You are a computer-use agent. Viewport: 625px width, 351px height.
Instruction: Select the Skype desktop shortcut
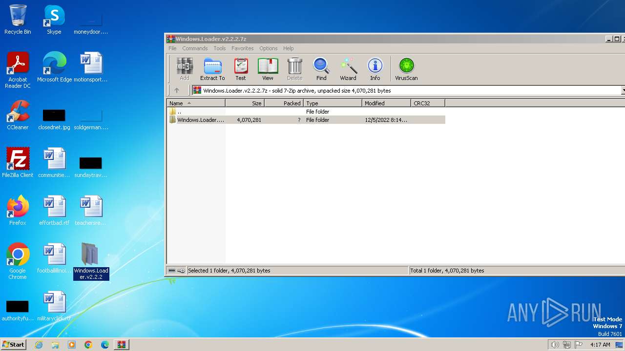point(54,19)
